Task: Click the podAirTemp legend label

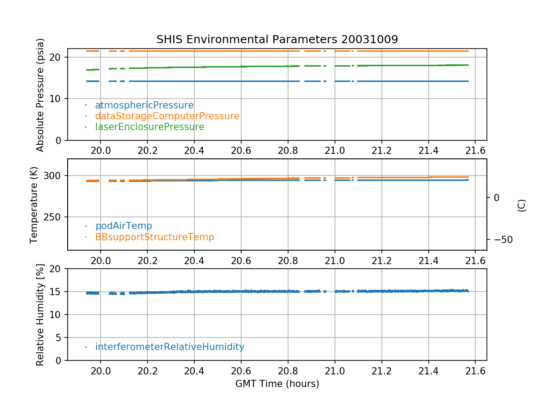Action: pos(124,226)
